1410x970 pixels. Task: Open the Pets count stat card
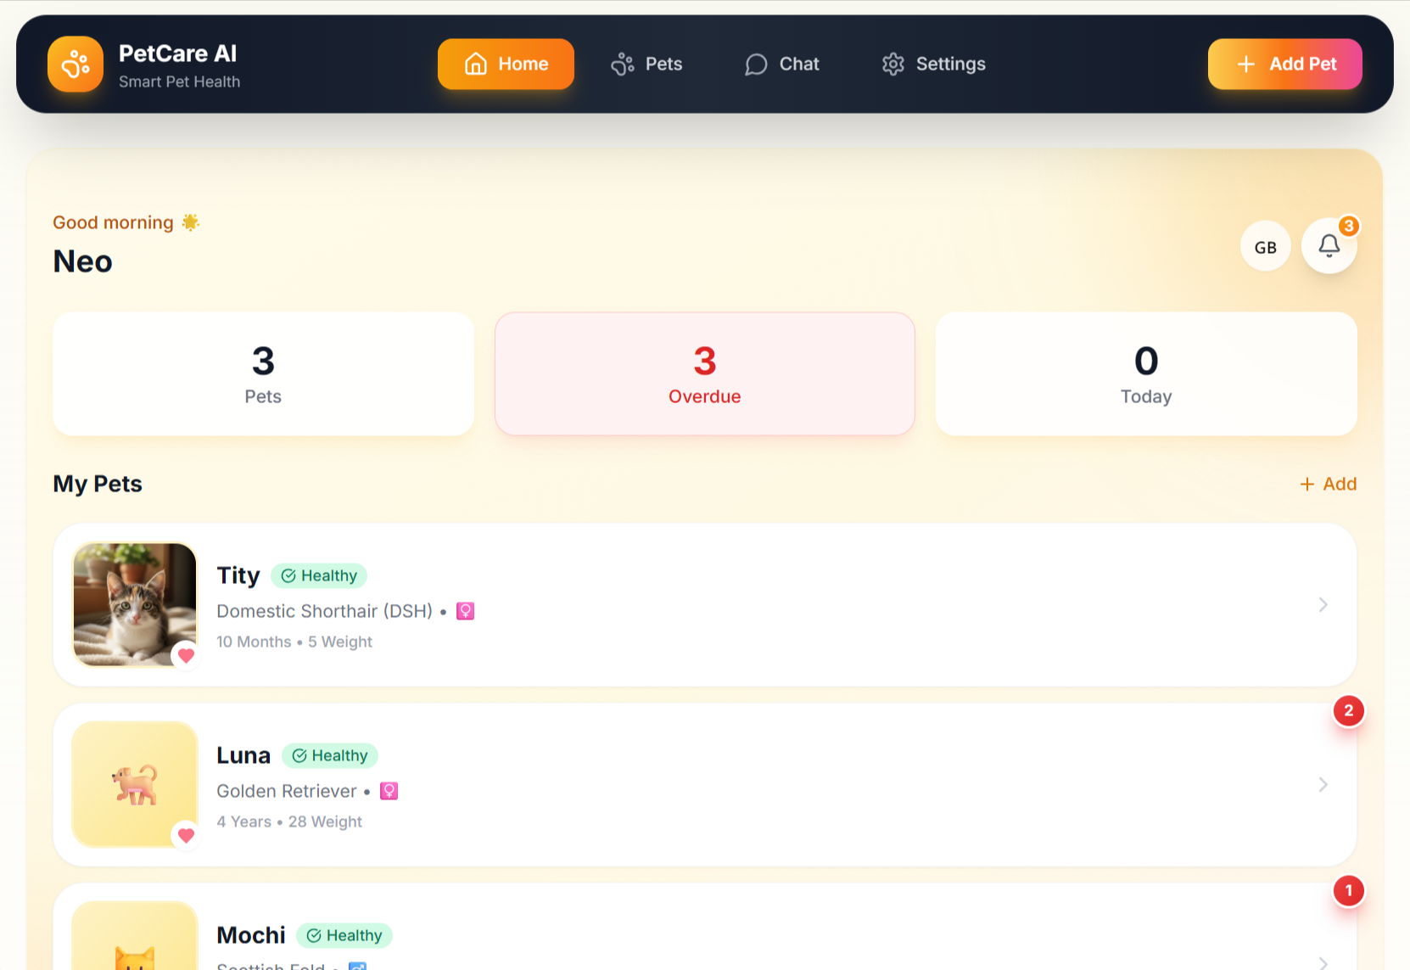(263, 373)
